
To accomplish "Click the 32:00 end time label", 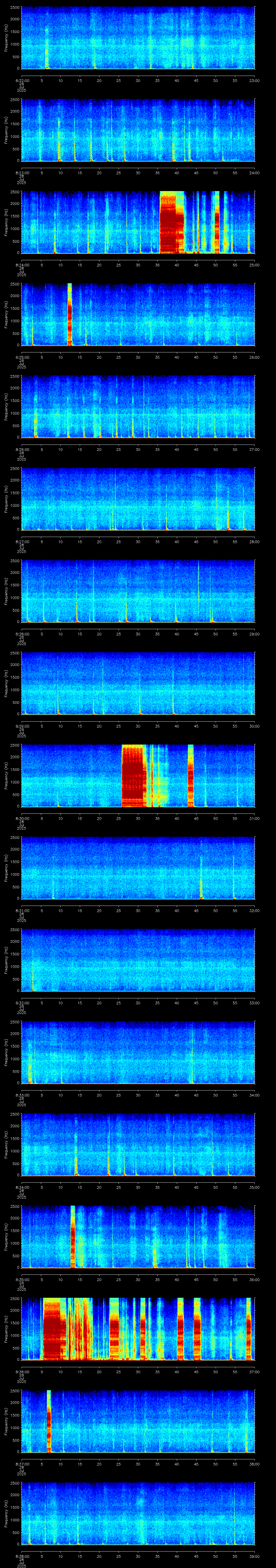I will pos(254,910).
